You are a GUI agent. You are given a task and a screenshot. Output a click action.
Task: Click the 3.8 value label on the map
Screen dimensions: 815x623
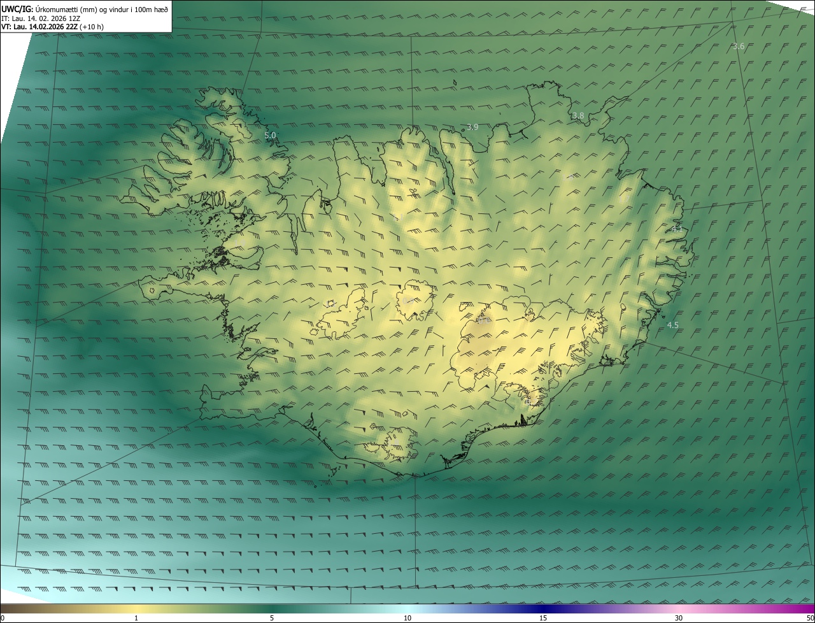pos(578,116)
